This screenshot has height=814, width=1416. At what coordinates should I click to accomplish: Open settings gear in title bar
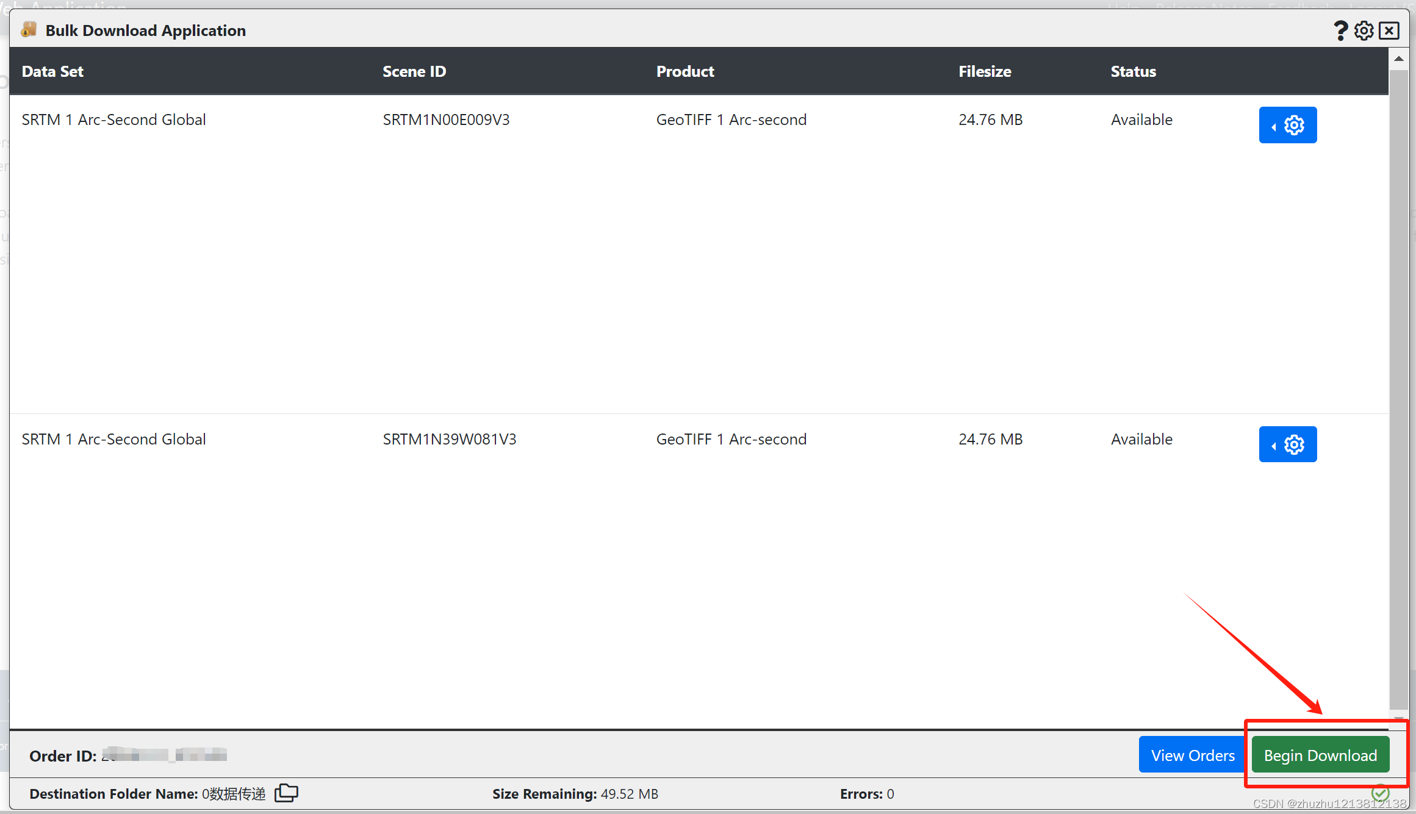pyautogui.click(x=1364, y=30)
